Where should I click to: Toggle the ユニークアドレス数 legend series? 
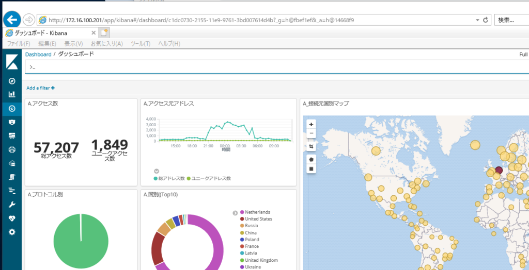(209, 178)
